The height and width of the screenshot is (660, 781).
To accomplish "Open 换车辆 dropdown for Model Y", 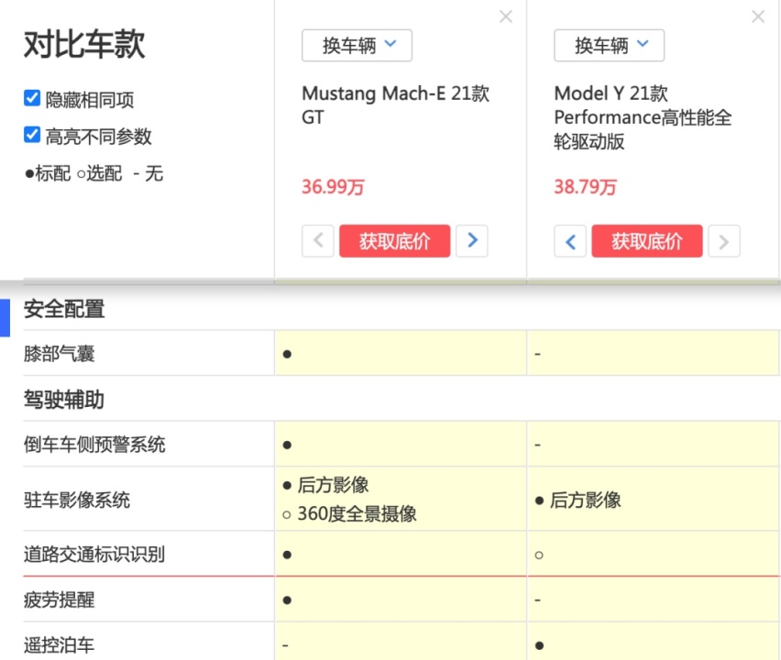I will click(x=609, y=45).
